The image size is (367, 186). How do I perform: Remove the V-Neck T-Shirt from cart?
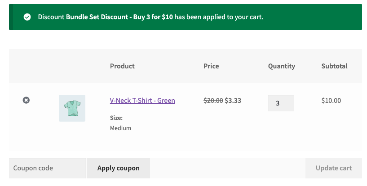[26, 101]
